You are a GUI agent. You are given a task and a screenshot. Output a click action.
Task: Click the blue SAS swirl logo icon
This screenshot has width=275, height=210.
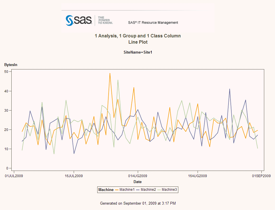pos(70,20)
